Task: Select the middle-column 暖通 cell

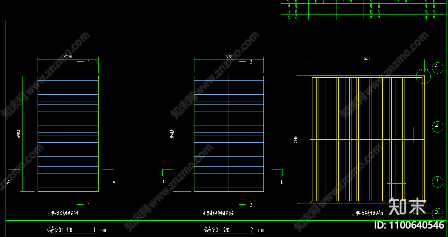Action: pyautogui.click(x=377, y=6)
